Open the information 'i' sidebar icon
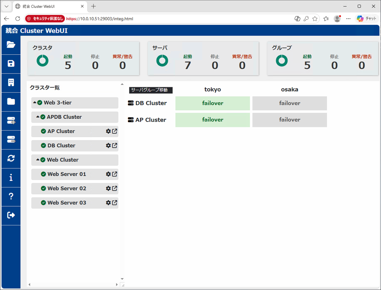 11,178
